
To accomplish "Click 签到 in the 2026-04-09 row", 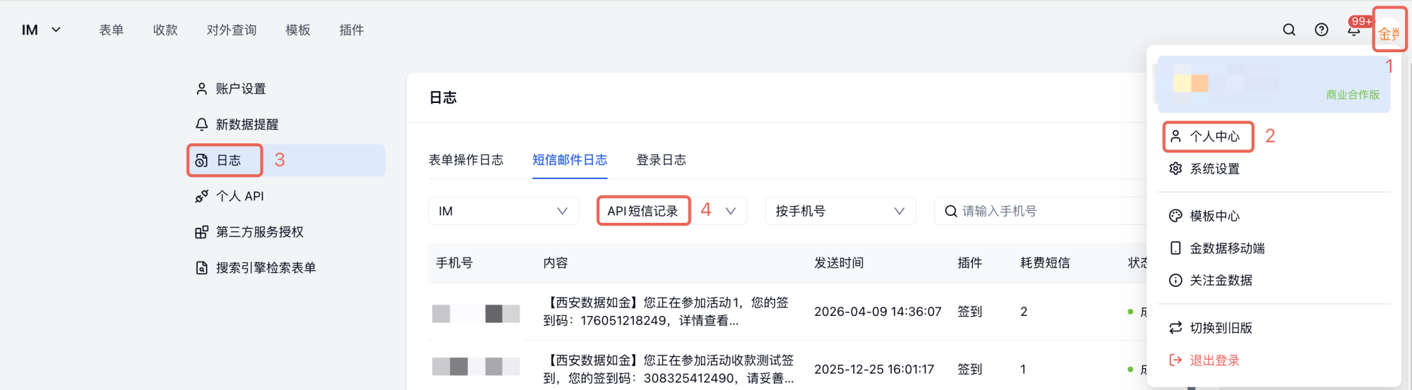I will click(x=969, y=312).
